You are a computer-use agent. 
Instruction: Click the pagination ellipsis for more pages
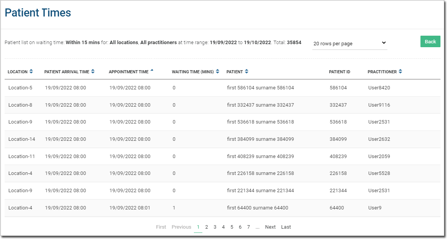(257, 227)
